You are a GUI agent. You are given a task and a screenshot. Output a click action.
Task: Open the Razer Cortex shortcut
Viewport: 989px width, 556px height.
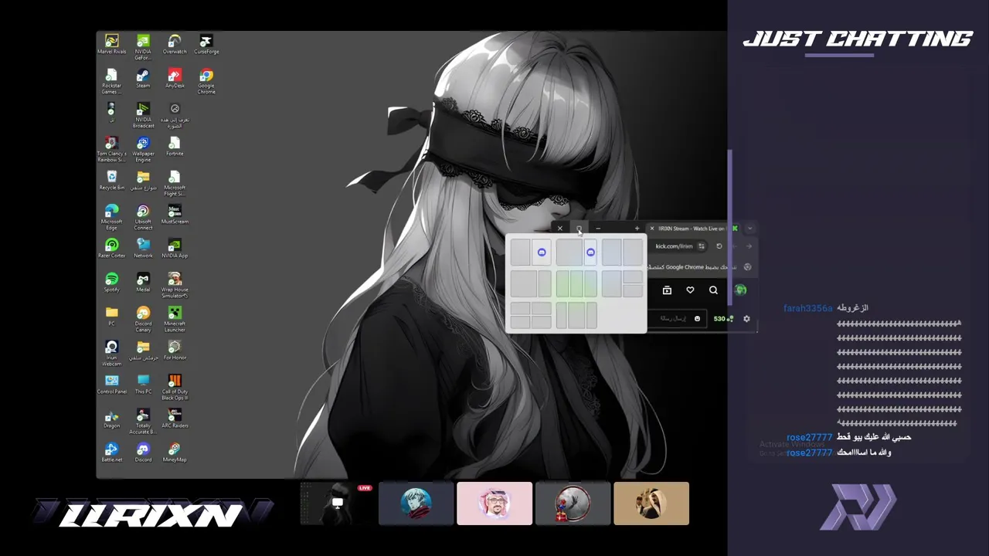[111, 249]
